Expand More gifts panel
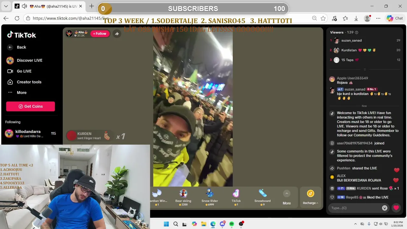Image resolution: width=407 pixels, height=229 pixels. pos(287,198)
